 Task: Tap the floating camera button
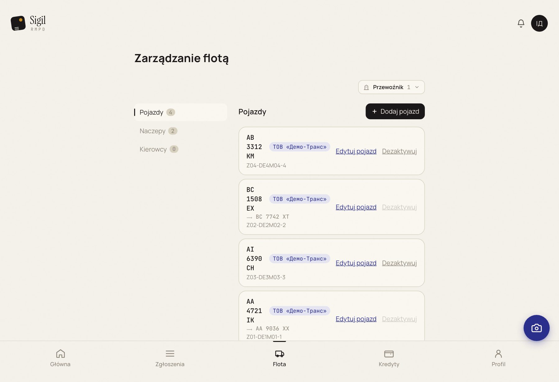point(536,328)
